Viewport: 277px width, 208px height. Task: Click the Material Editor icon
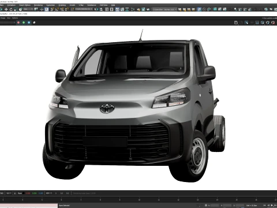133,9
